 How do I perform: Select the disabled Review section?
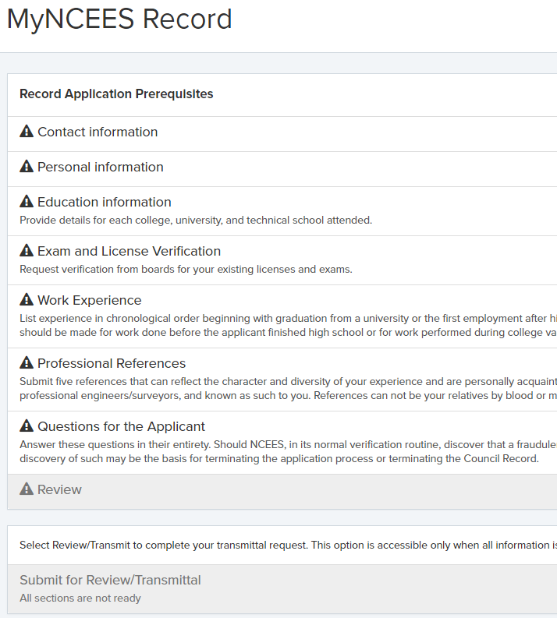coord(282,492)
